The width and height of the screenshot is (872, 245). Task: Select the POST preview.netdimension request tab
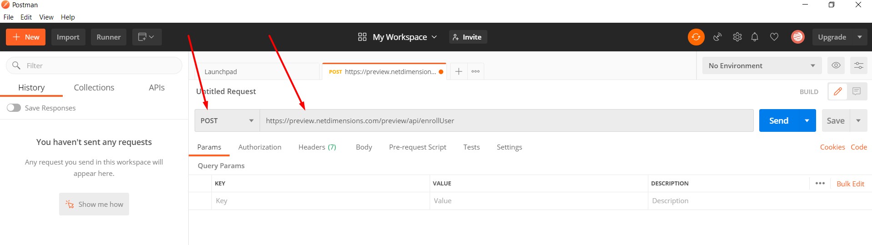384,71
